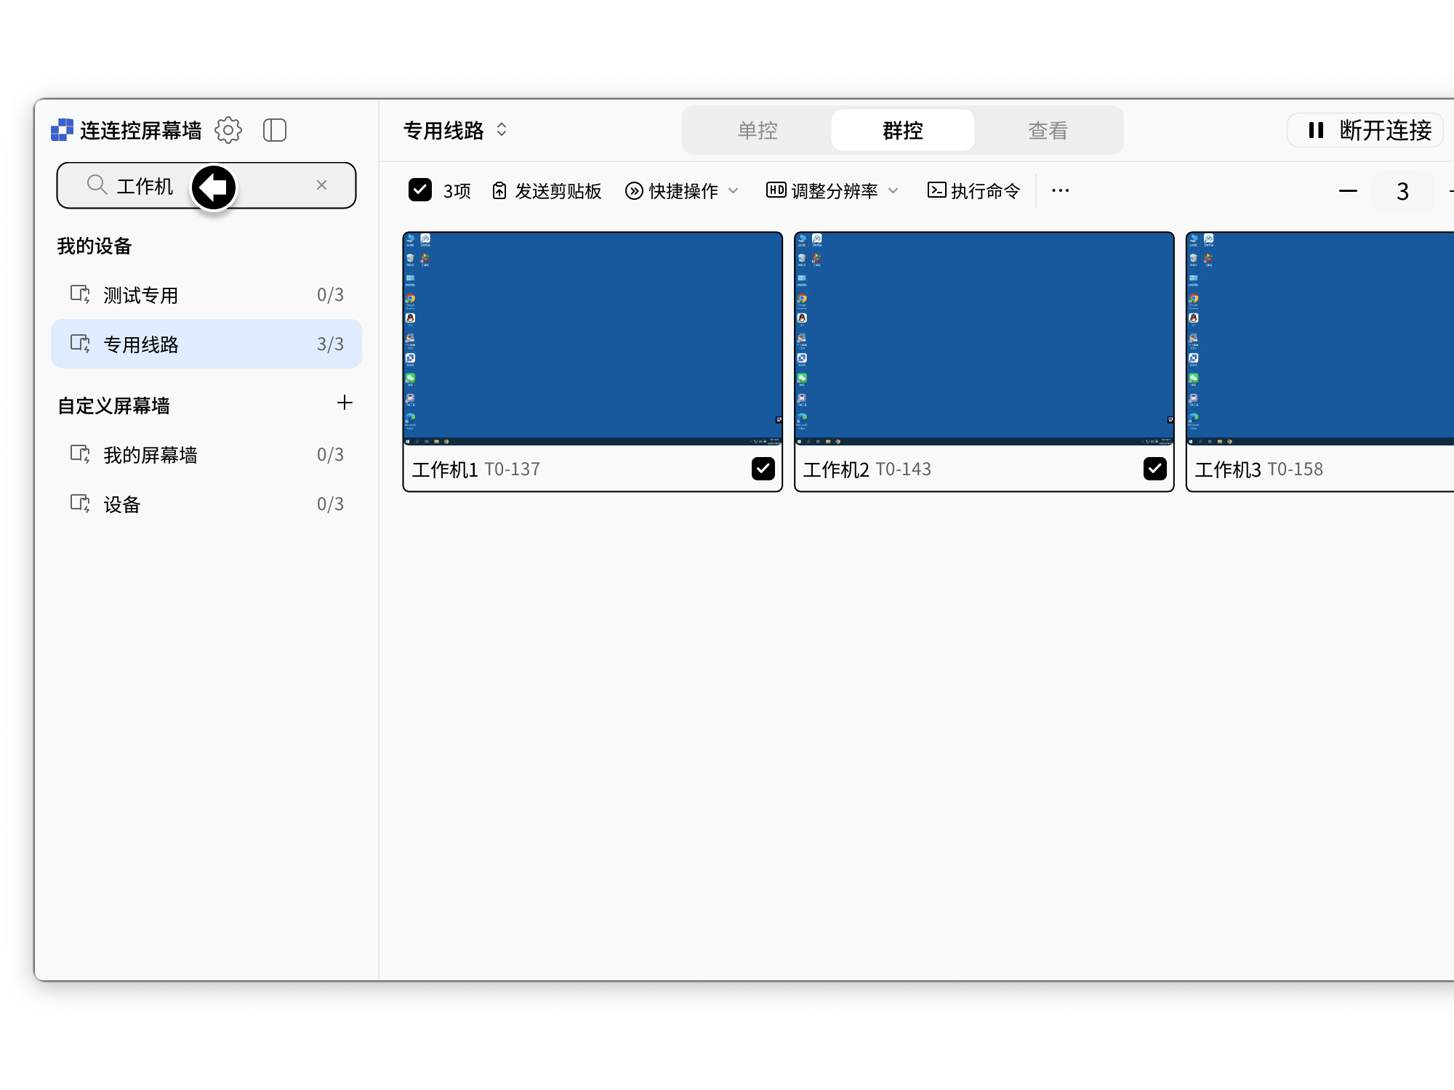Switch to the 单控 tab
The height and width of the screenshot is (1090, 1454).
[x=758, y=131]
